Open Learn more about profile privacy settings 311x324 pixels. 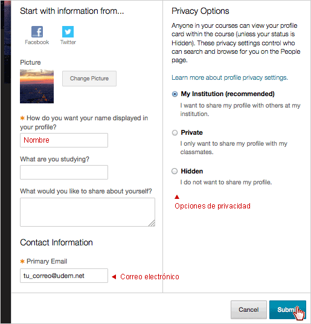[229, 77]
